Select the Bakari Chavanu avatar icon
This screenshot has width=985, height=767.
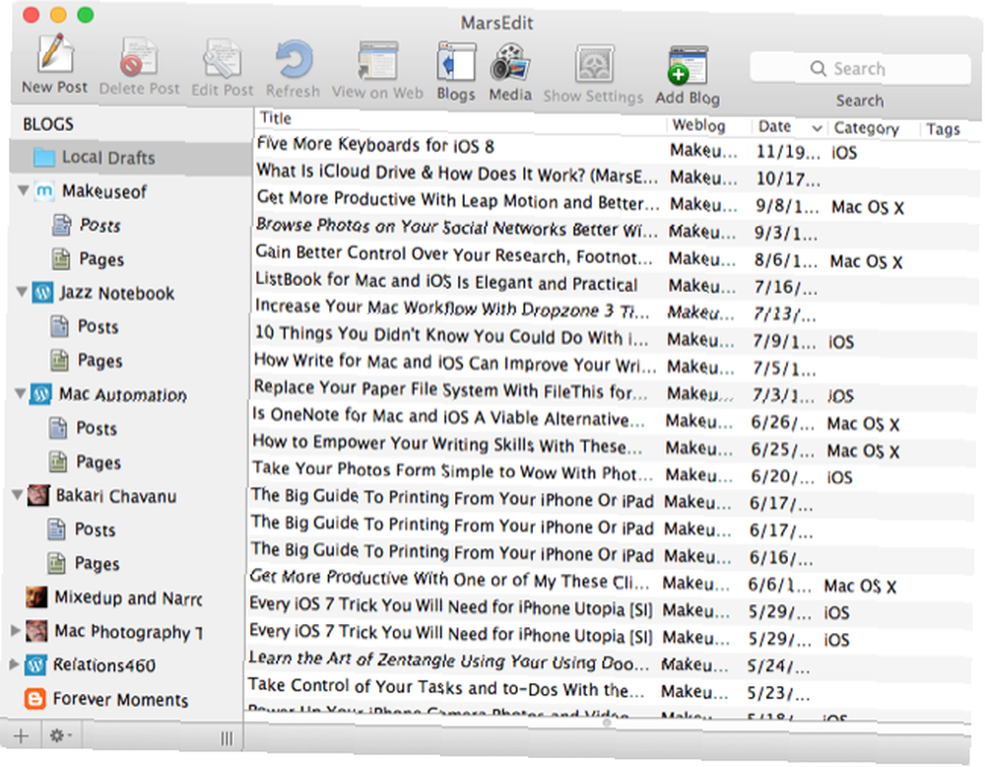coord(38,496)
